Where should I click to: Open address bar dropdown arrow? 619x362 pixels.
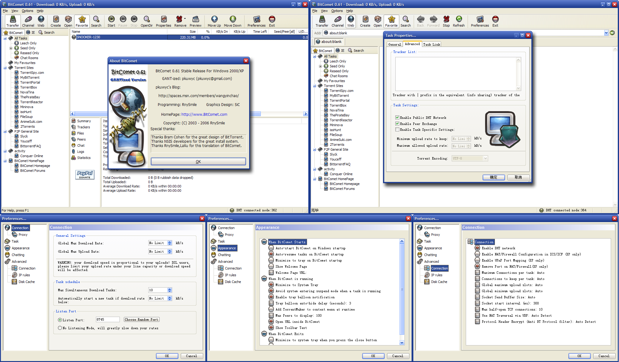pos(606,33)
